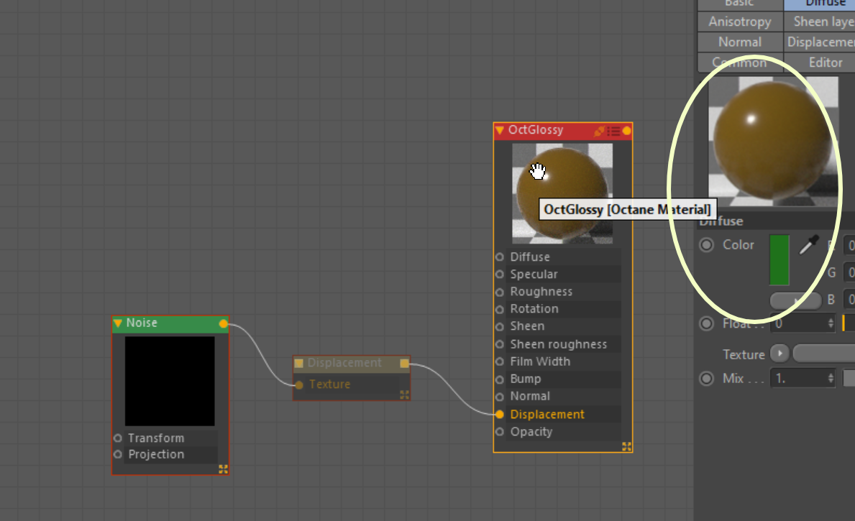Viewport: 855px width, 521px height.
Task: Switch to the Sheen layer tab
Action: pos(820,22)
